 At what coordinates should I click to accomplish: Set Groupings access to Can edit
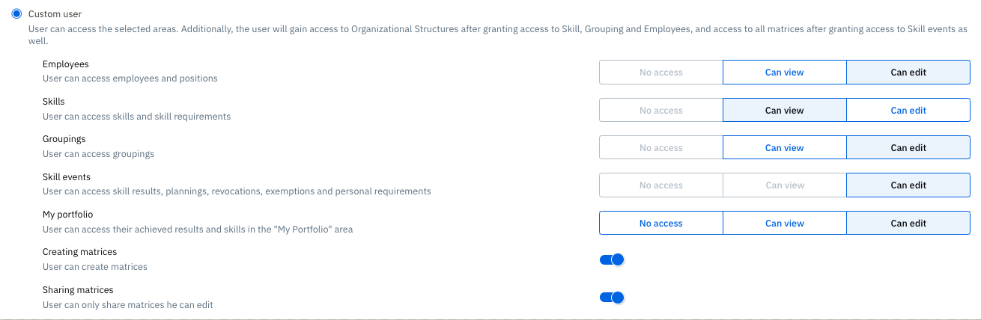(908, 148)
